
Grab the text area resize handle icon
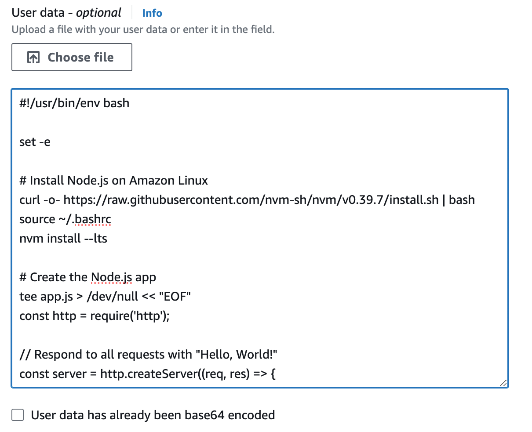click(503, 383)
